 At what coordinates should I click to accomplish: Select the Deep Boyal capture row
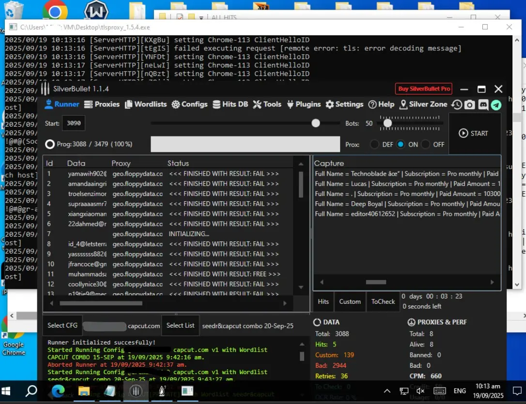click(406, 204)
